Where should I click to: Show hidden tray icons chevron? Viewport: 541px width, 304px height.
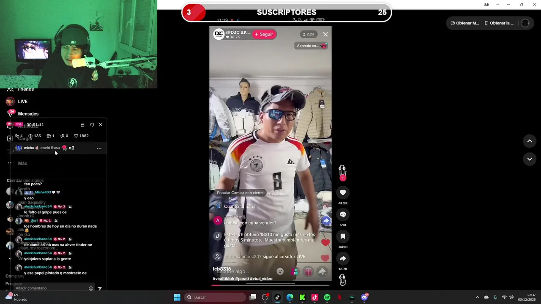pos(477,297)
